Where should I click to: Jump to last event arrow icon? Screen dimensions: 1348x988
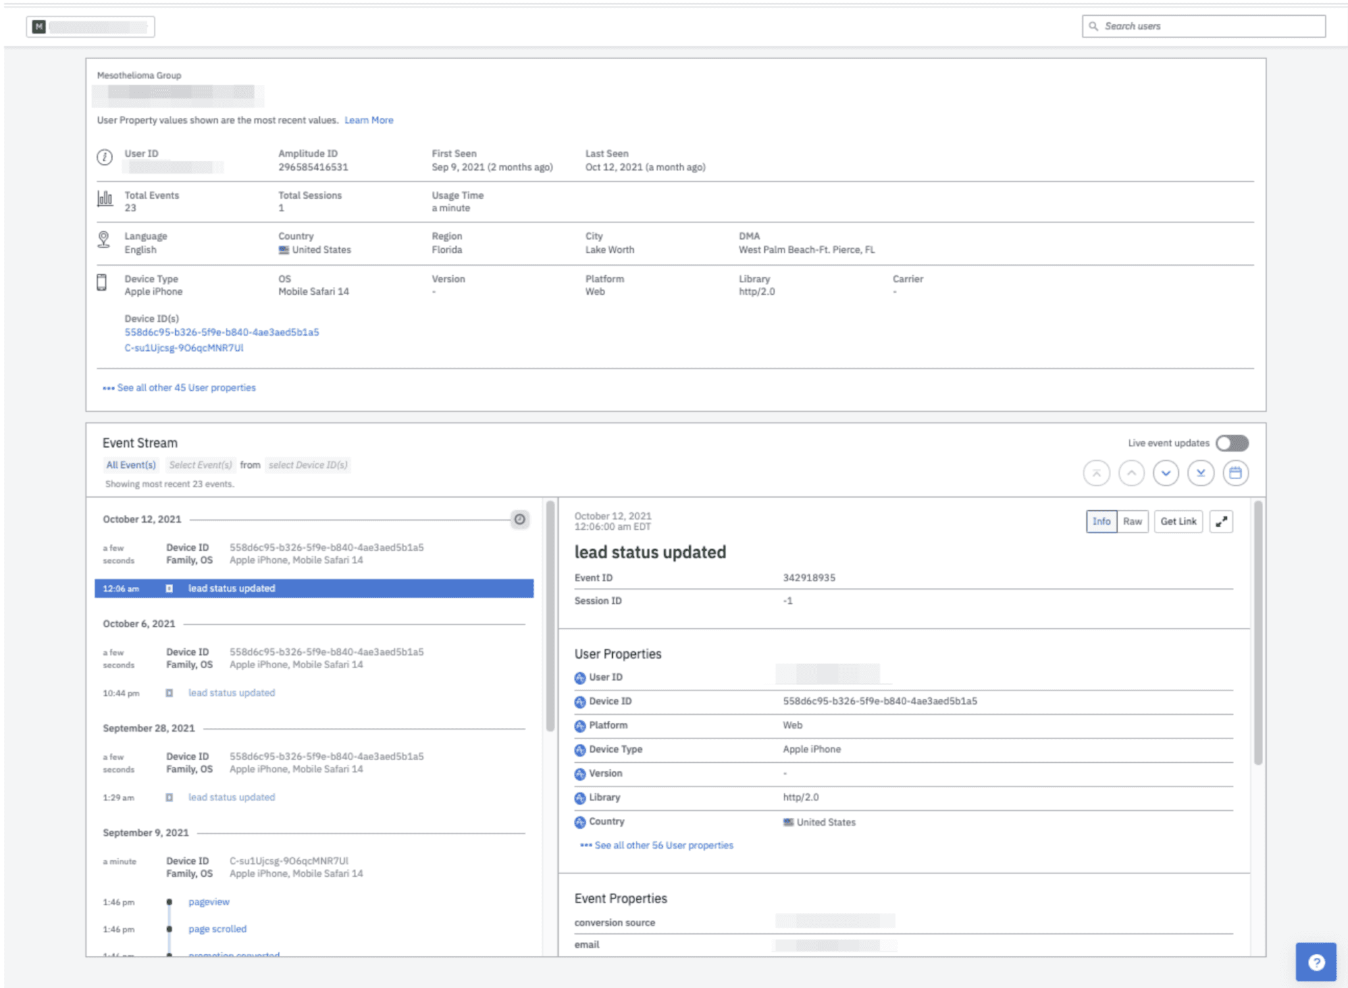(x=1201, y=473)
